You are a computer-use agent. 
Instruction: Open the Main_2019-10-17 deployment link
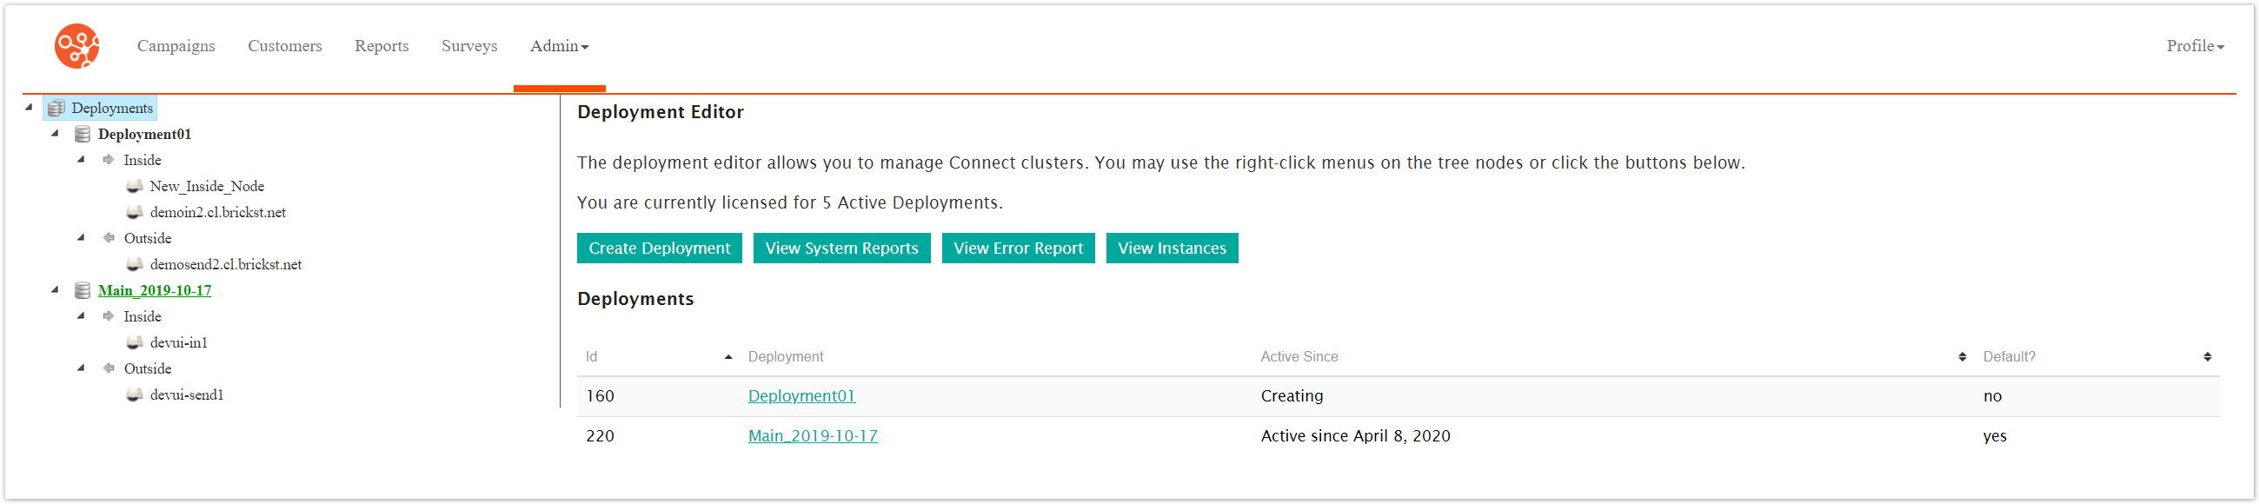pyautogui.click(x=812, y=435)
